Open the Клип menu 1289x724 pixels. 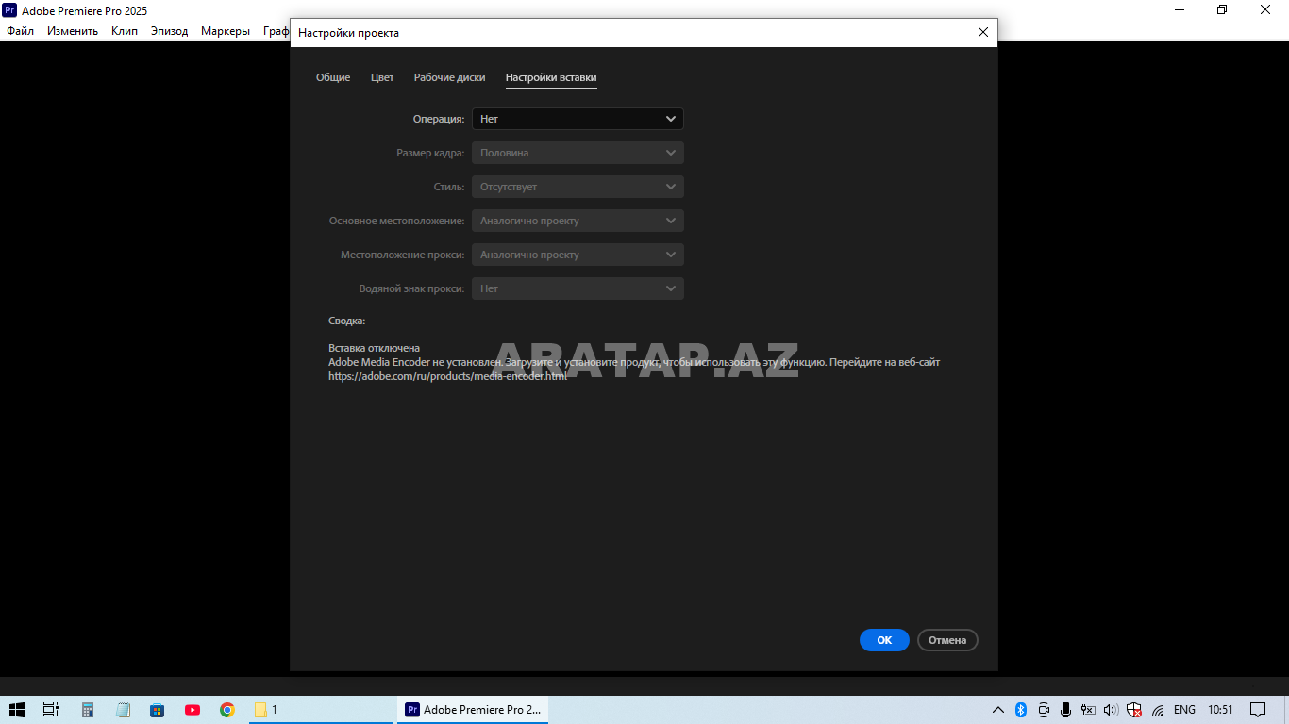(125, 31)
